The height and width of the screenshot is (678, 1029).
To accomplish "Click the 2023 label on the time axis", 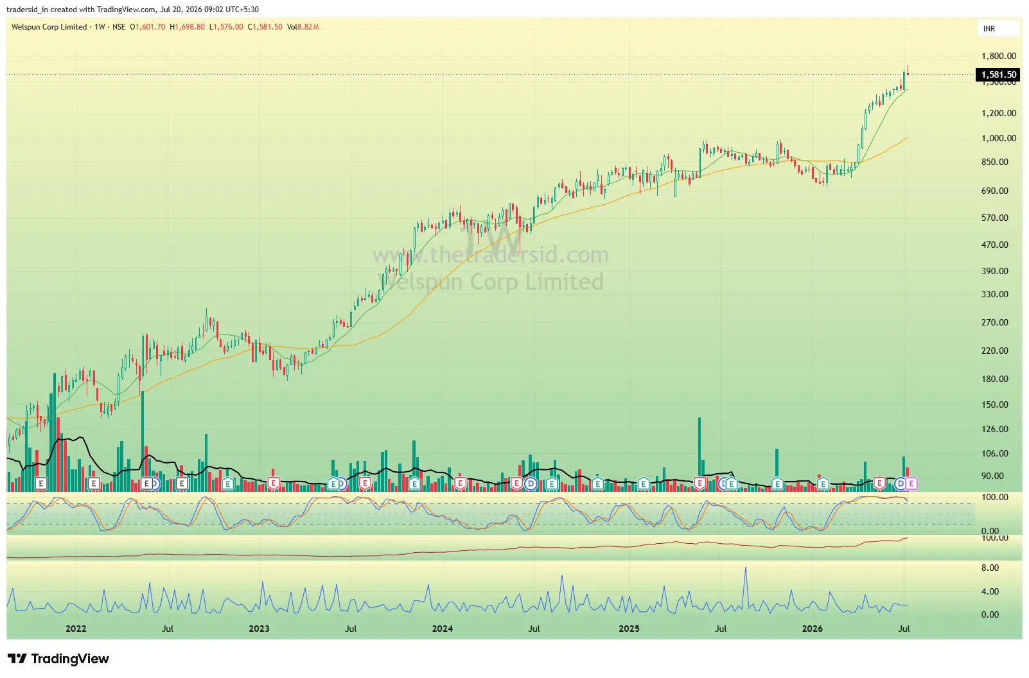I will pyautogui.click(x=259, y=629).
